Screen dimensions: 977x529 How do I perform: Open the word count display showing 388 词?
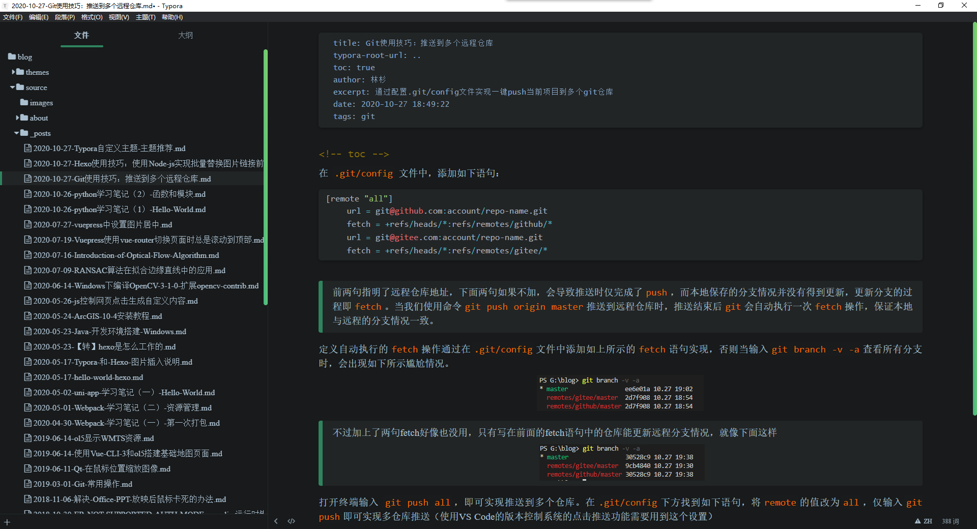point(950,521)
